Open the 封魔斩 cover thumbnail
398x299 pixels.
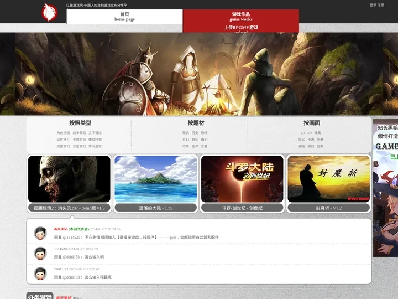point(329,179)
